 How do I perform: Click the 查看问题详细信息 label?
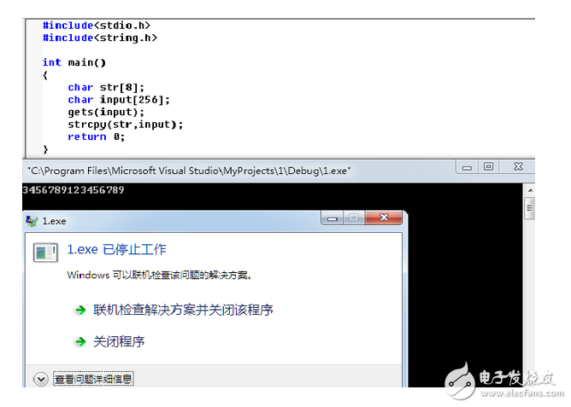click(93, 378)
